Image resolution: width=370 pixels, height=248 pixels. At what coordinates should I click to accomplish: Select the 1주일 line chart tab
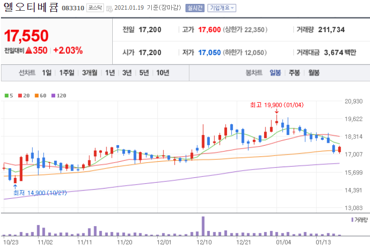click(x=67, y=73)
